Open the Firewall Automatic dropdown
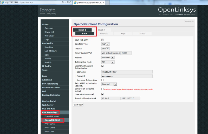The width and height of the screenshot is (208, 134). pyautogui.click(x=108, y=57)
